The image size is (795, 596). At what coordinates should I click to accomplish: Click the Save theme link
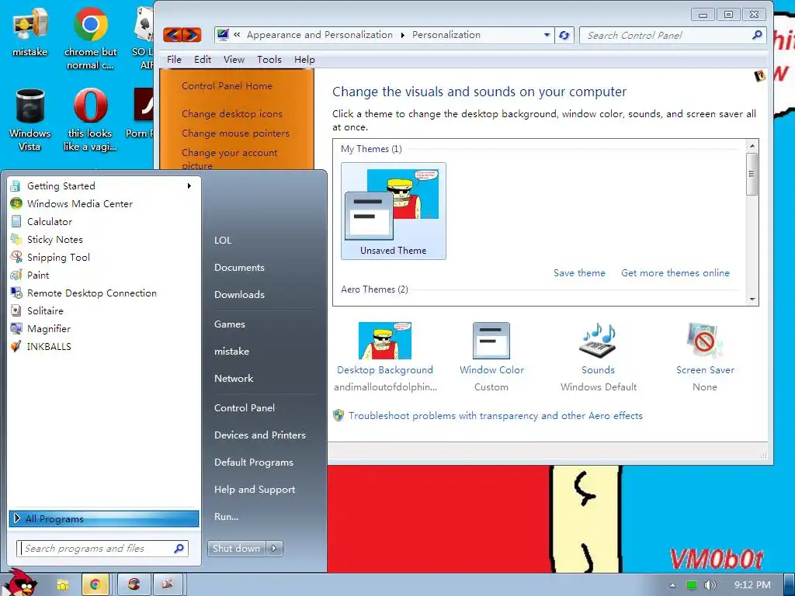[x=579, y=273]
